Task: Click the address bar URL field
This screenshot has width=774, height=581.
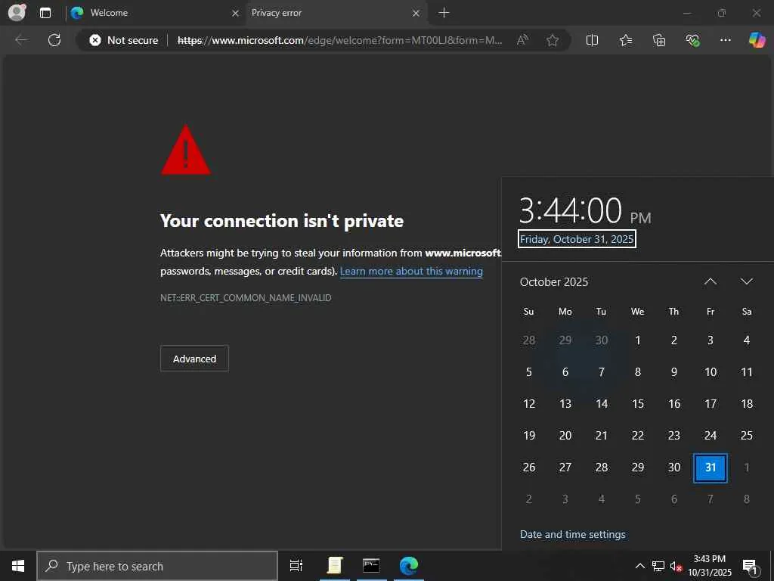Action: 339,40
